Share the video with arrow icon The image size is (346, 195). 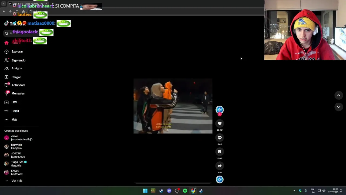[219, 166]
